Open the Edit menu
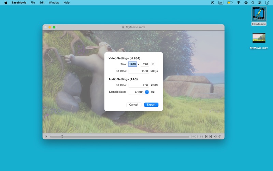This screenshot has height=171, width=273. pyautogui.click(x=42, y=3)
